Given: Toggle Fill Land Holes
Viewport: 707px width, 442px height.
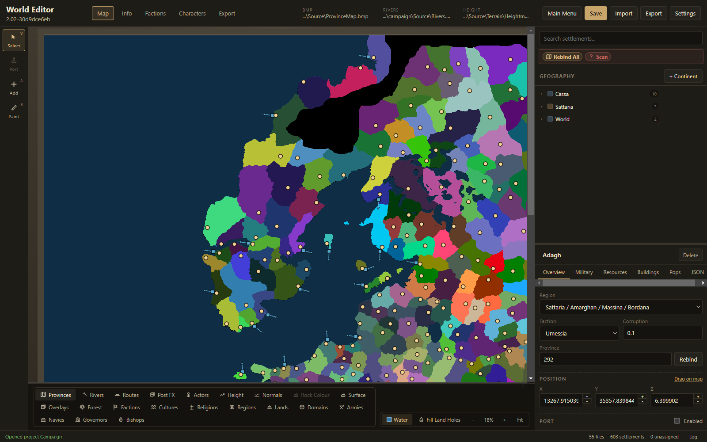Looking at the screenshot, I should (x=440, y=419).
